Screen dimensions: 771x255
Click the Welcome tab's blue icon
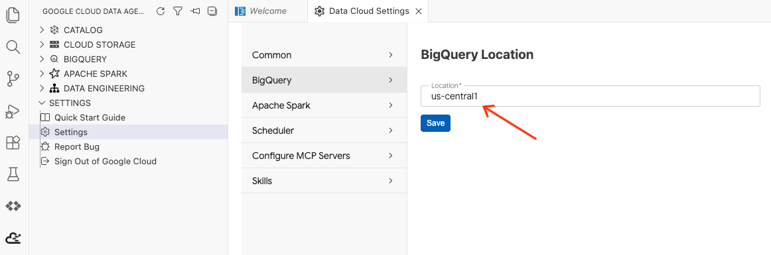point(240,11)
